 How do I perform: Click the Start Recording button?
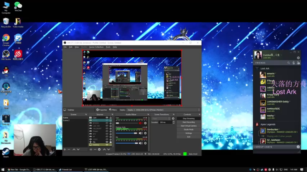pos(188,122)
